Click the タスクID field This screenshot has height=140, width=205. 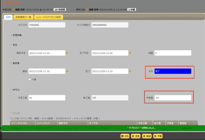(x=47, y=25)
